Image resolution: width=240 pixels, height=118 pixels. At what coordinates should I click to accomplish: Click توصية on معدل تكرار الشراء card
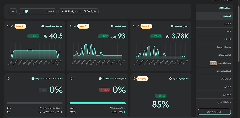(142, 79)
